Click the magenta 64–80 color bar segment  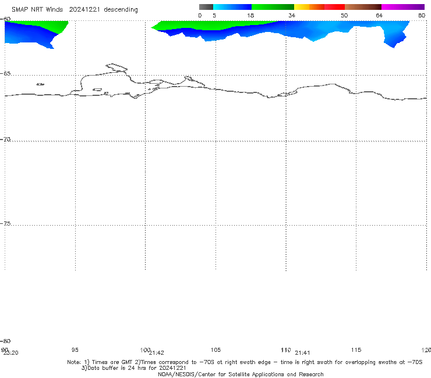click(403, 7)
